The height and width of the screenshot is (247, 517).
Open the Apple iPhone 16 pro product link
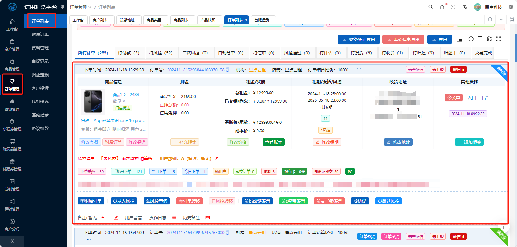120,120
